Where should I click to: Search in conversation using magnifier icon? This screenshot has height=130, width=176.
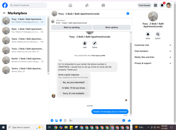point(158,34)
